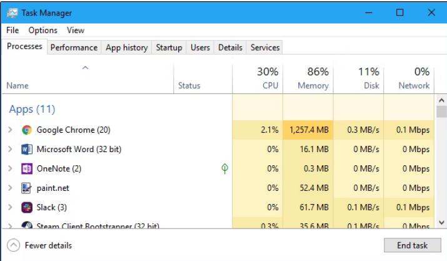Click Chrome's 0.1 Mbps network cell
Screen dimensions: 447x261
(409, 130)
